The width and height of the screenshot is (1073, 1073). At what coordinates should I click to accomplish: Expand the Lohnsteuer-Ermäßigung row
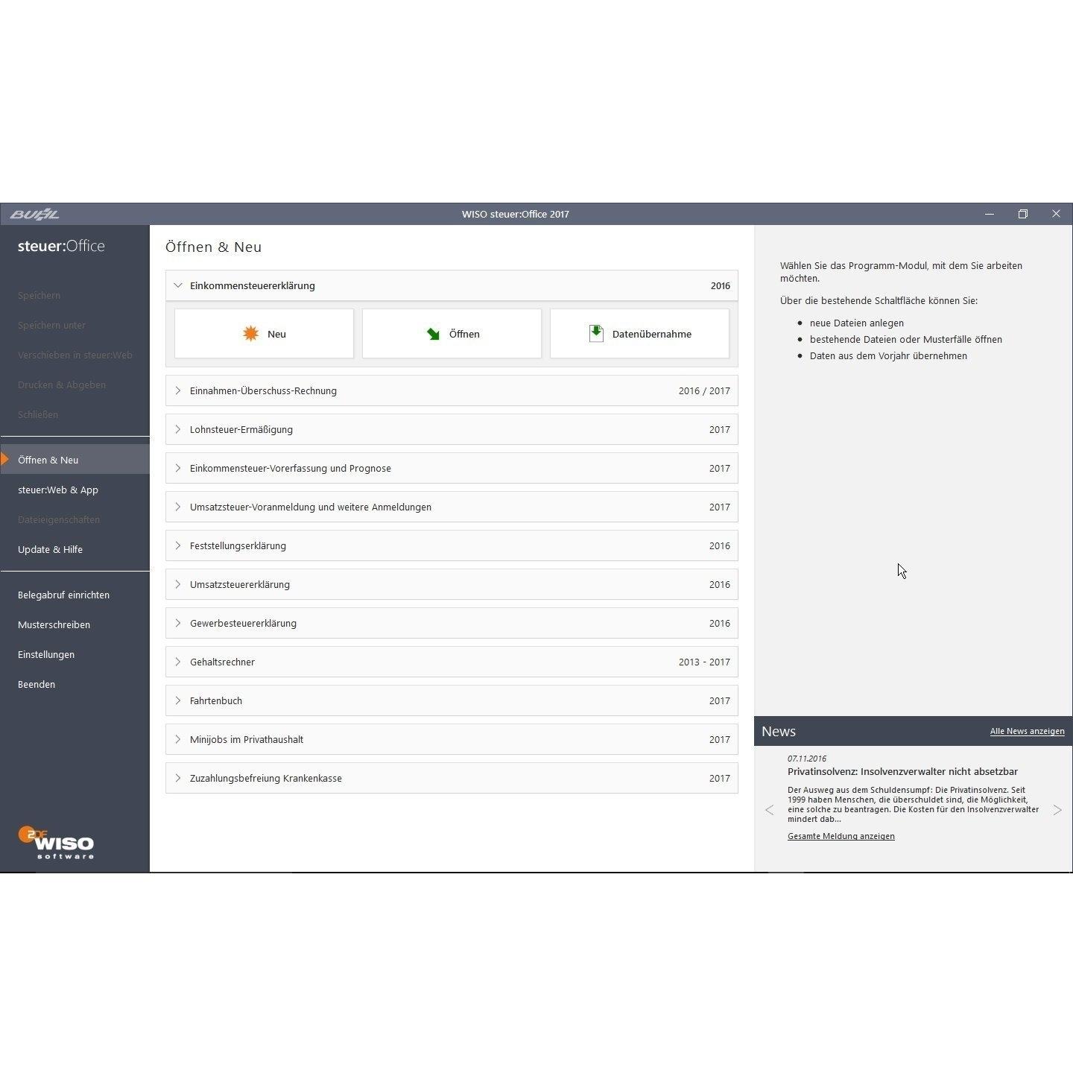click(178, 429)
